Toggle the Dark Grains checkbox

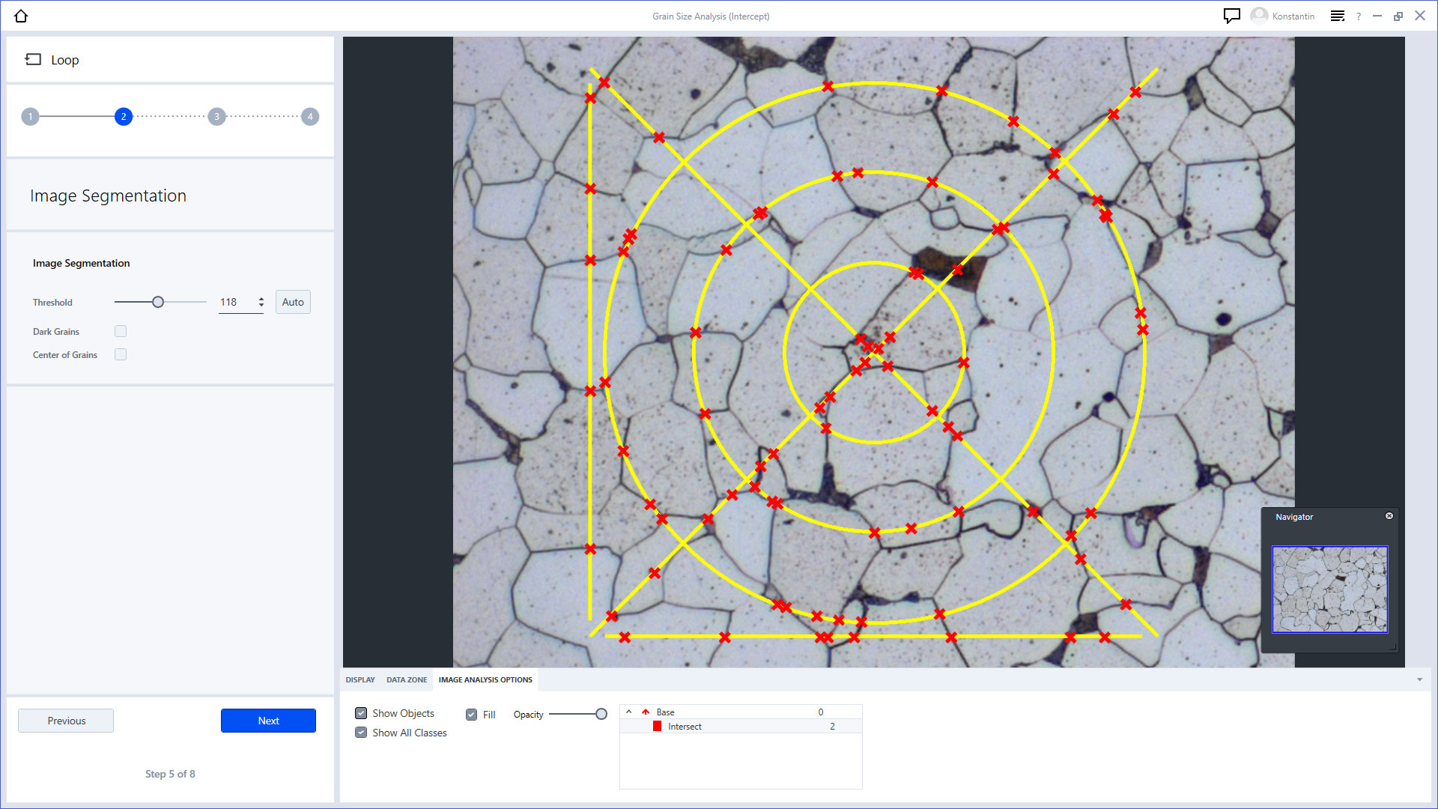[x=121, y=331]
